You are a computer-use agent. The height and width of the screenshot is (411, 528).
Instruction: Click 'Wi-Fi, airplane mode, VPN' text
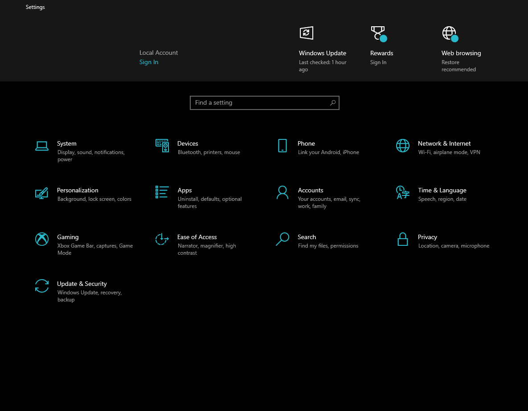[x=449, y=152]
